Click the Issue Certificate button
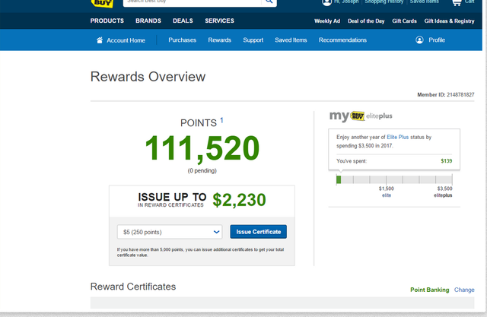This screenshot has width=487, height=317. coord(259,232)
